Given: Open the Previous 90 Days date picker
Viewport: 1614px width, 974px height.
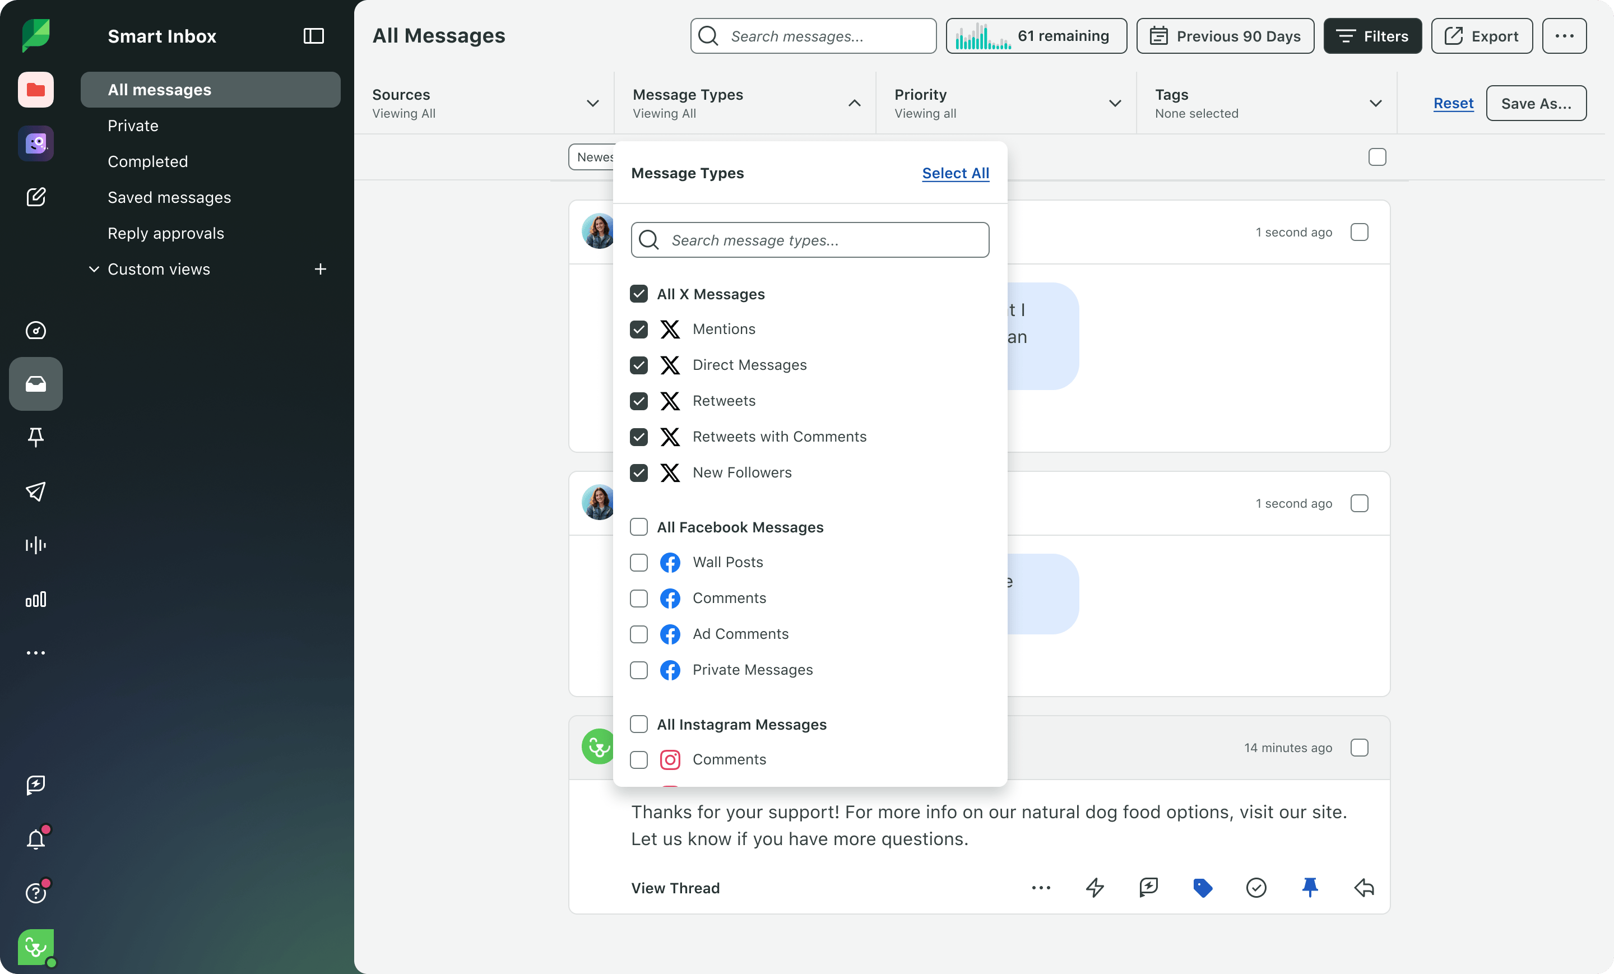Looking at the screenshot, I should pos(1225,36).
